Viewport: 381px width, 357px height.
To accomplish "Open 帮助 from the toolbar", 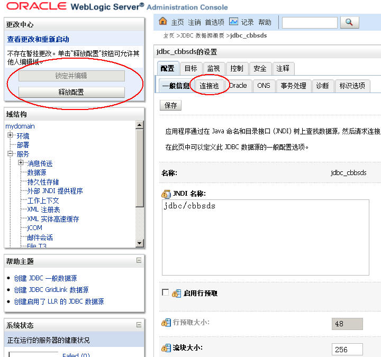I will click(265, 23).
